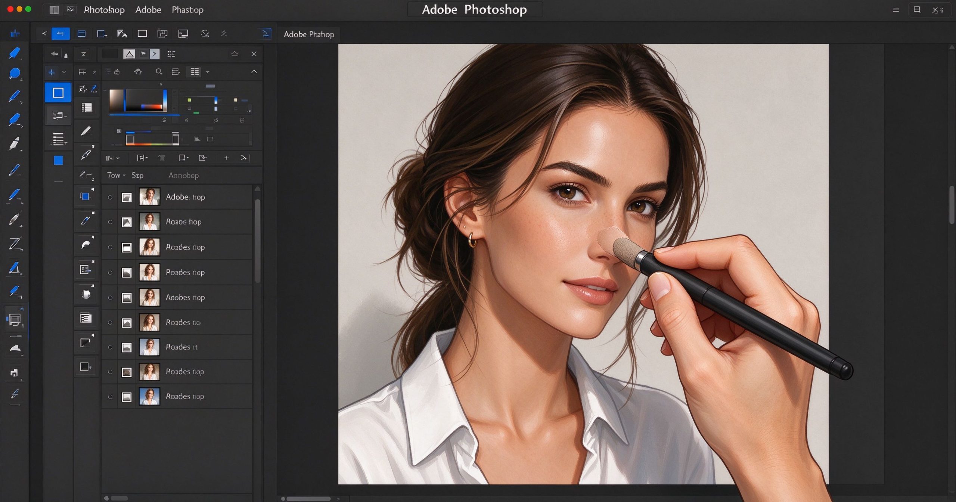Click the list options icon beside arrow buttons
The image size is (956, 502).
171,54
